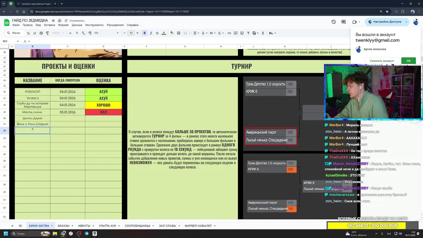Viewport: 423px width, 238px height.
Task: Toggle bold formatting
Action: click(x=144, y=33)
